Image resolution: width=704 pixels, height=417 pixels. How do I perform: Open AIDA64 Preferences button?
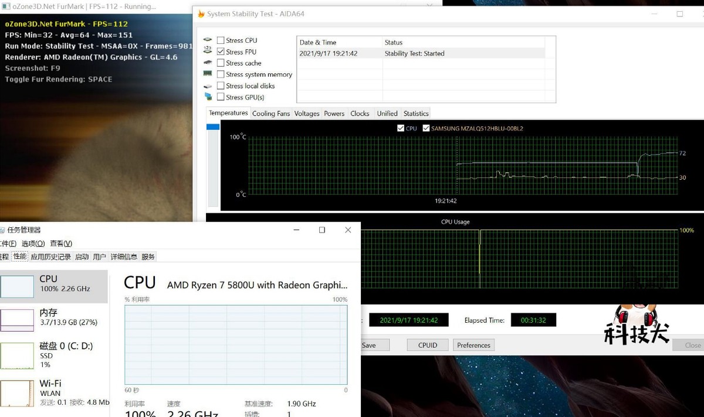473,345
